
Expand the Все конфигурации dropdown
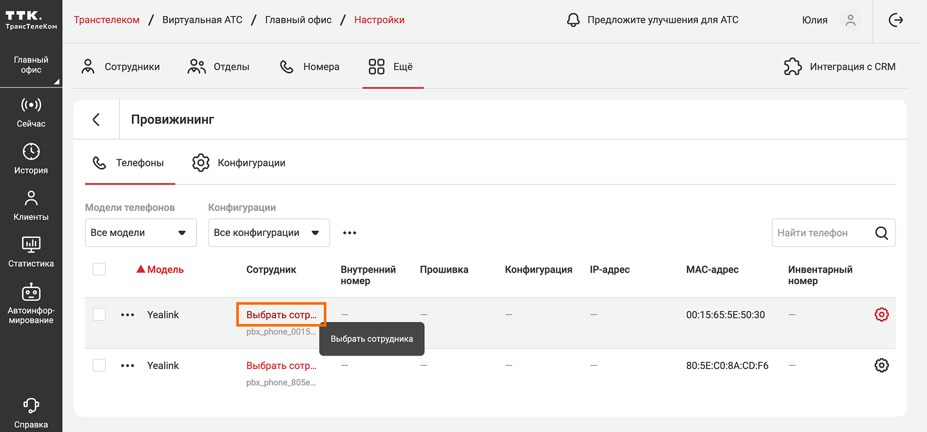click(x=268, y=233)
